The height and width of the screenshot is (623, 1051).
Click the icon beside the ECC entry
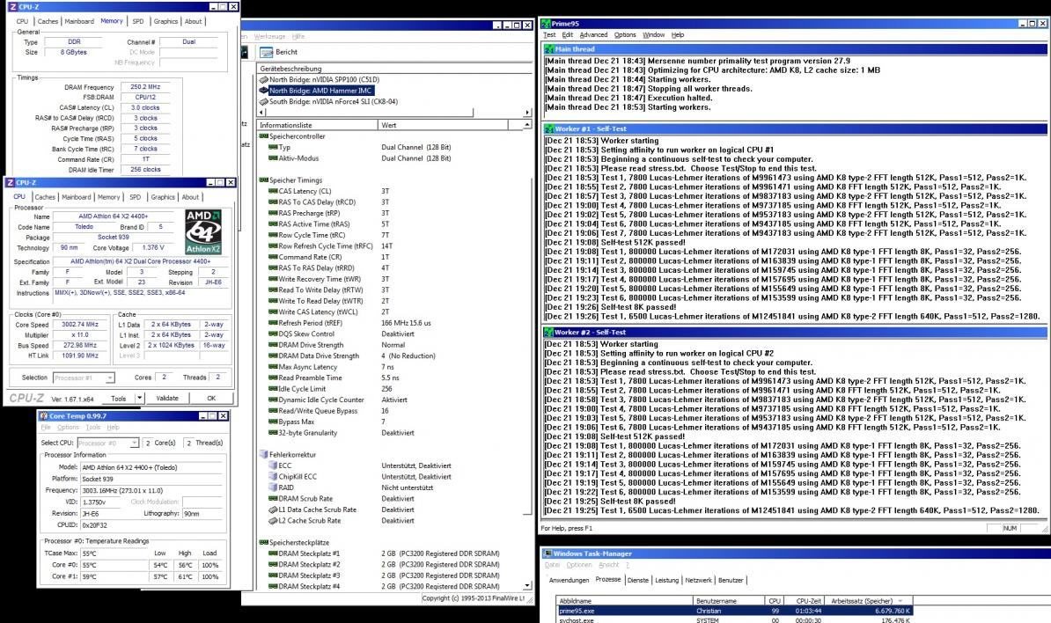point(273,465)
